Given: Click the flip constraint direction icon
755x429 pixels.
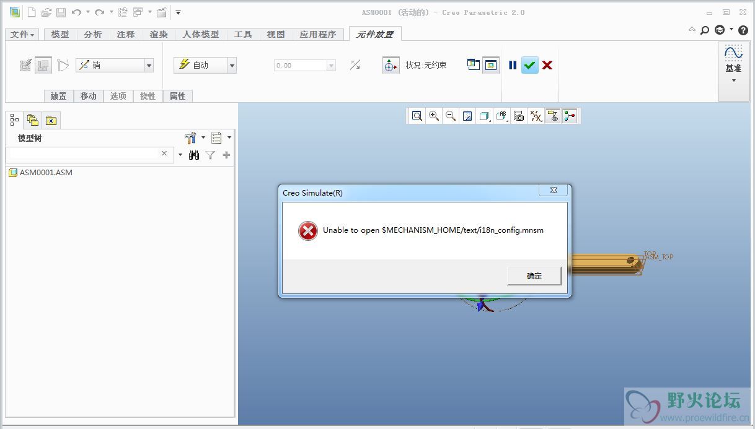Looking at the screenshot, I should pyautogui.click(x=355, y=65).
